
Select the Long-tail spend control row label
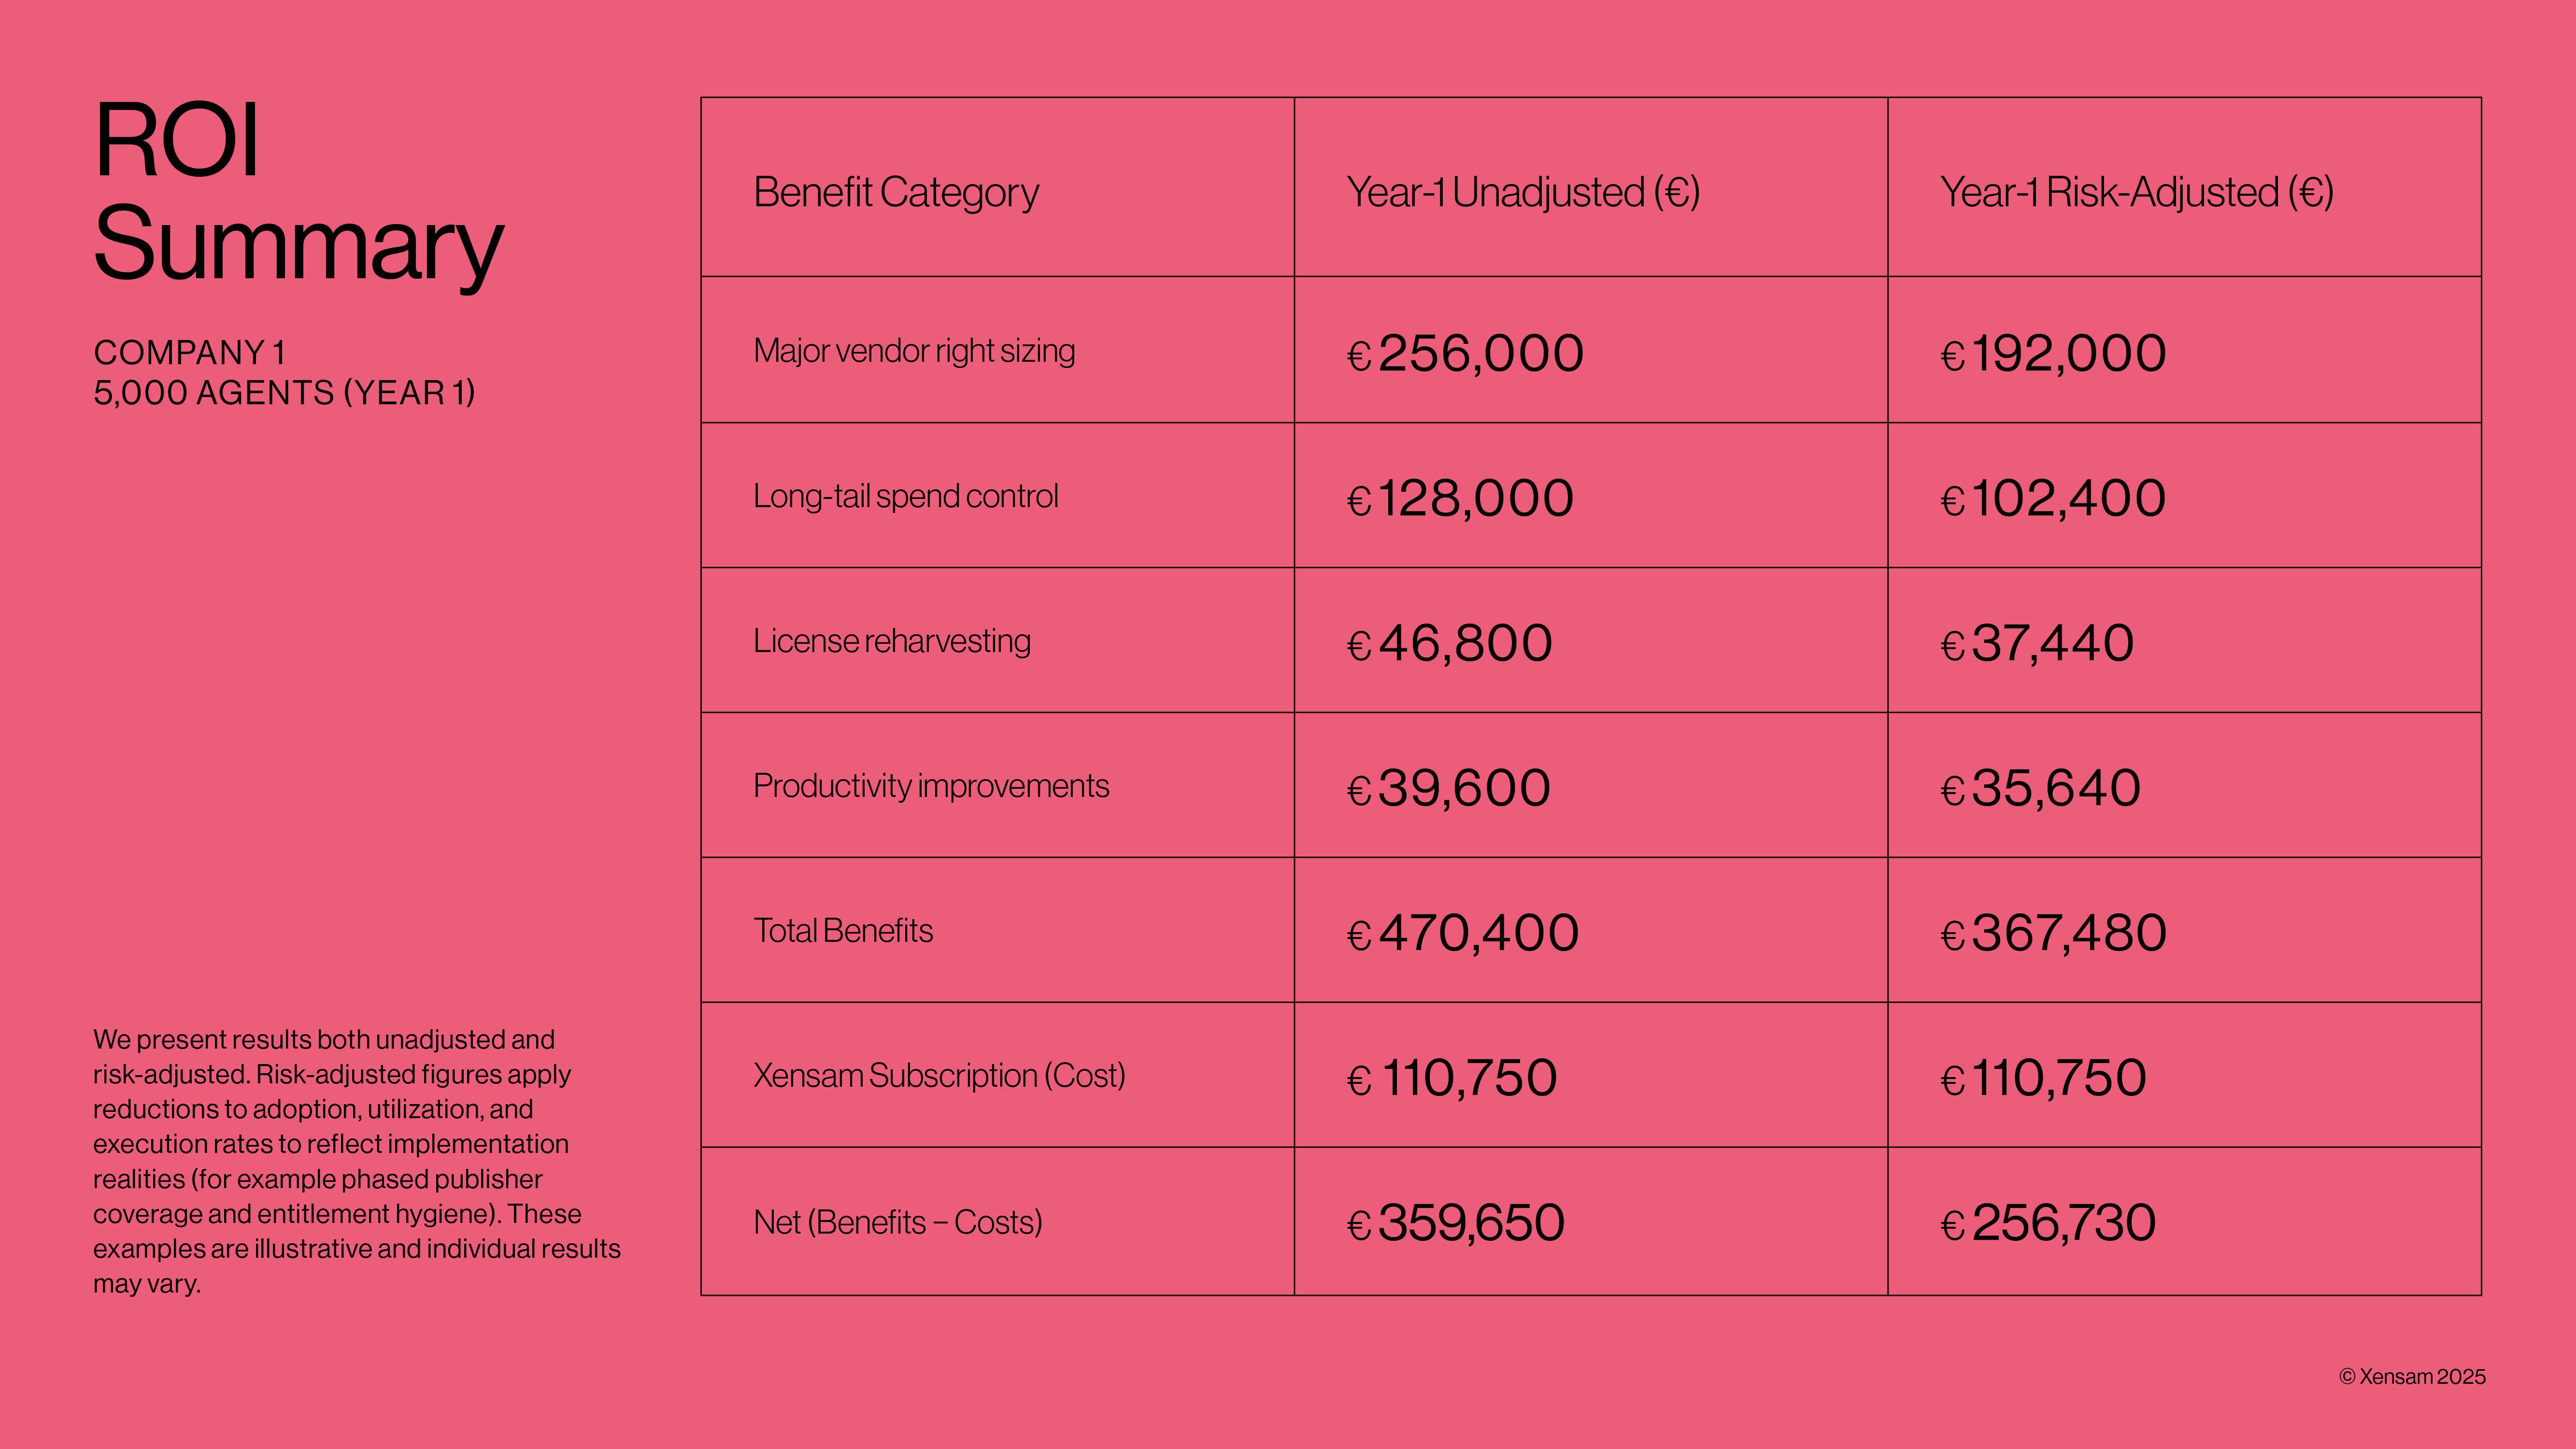[905, 496]
